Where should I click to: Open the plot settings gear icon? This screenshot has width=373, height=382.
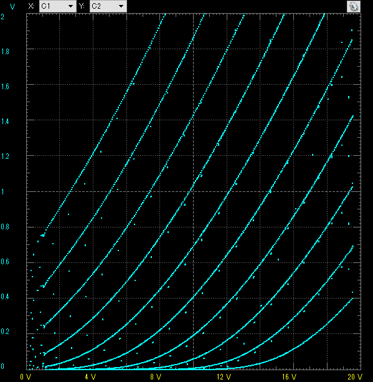(353, 6)
